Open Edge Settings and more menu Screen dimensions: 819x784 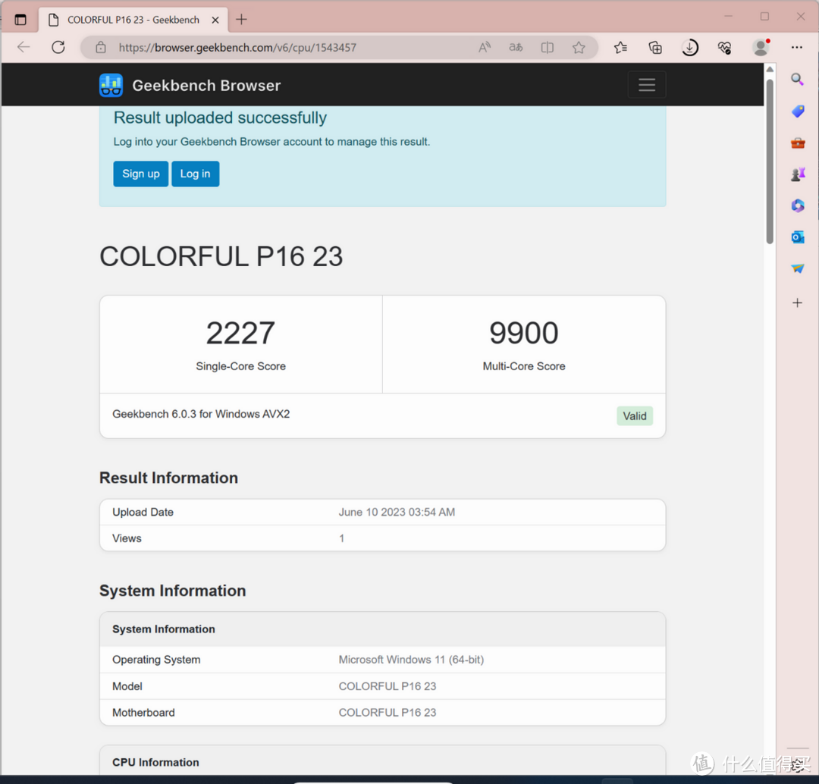tap(796, 48)
